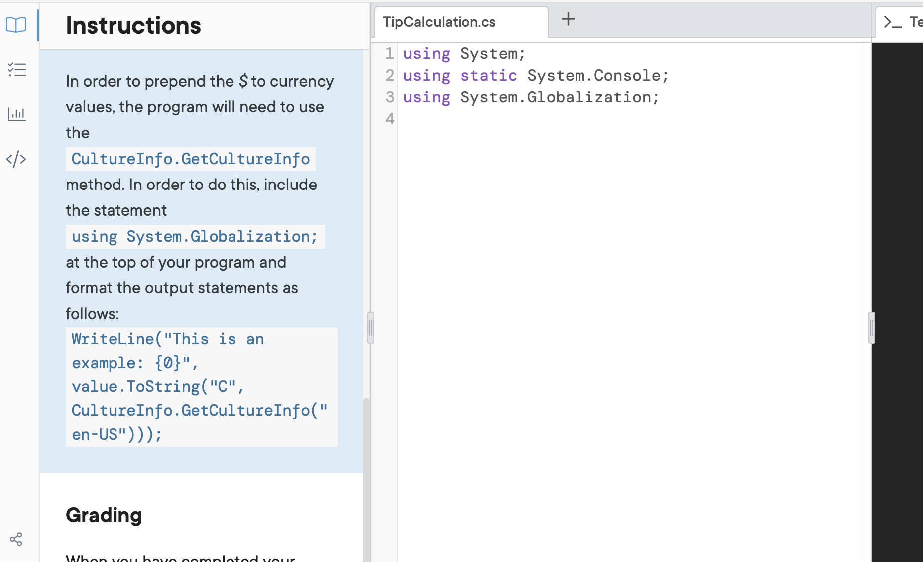923x562 pixels.
Task: Open a new editor tab with plus icon
Action: click(x=568, y=19)
